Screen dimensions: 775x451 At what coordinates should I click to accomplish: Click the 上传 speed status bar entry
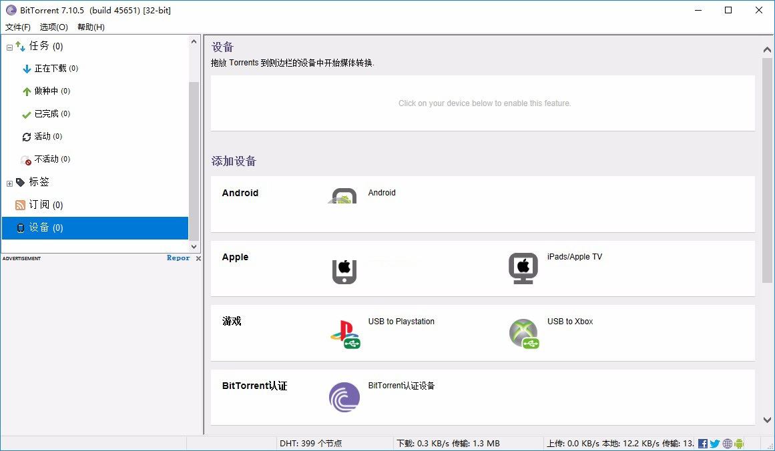point(620,444)
